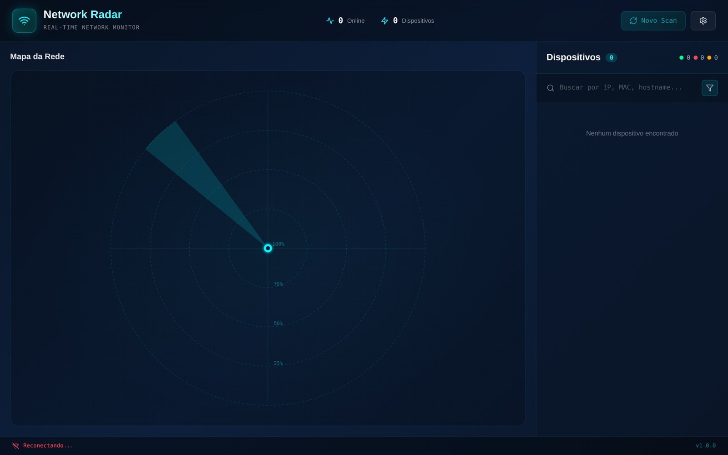Click the REAL-TIME NETWORK MONITOR subtitle
This screenshot has width=728, height=455.
91,28
